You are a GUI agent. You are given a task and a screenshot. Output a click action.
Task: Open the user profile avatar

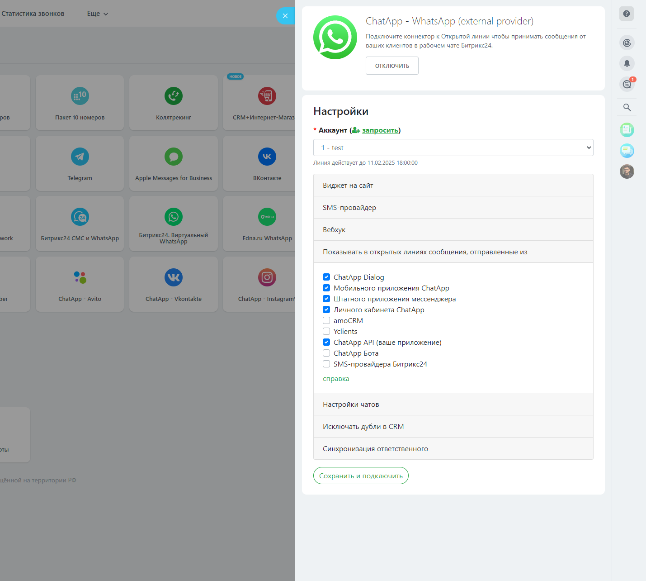(x=627, y=171)
